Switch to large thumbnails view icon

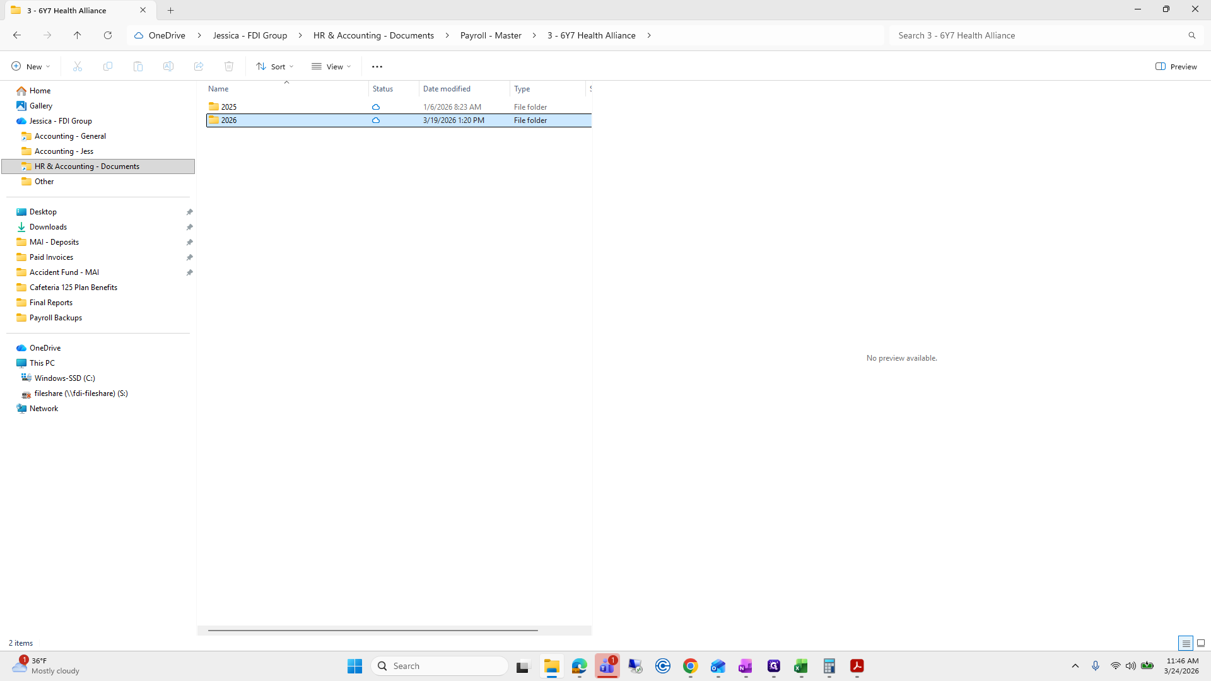[1201, 643]
